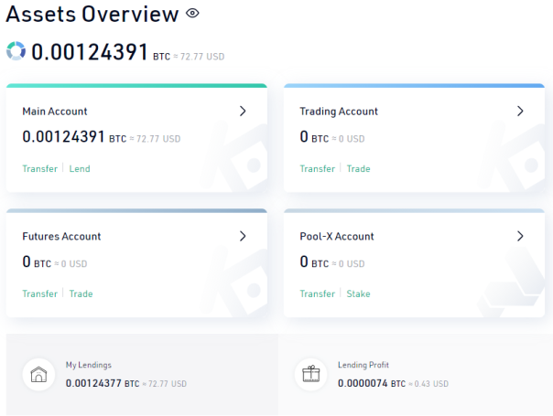Screen dimensions: 553x416
Task: Toggle balance visibility eye icon
Action: (x=192, y=14)
